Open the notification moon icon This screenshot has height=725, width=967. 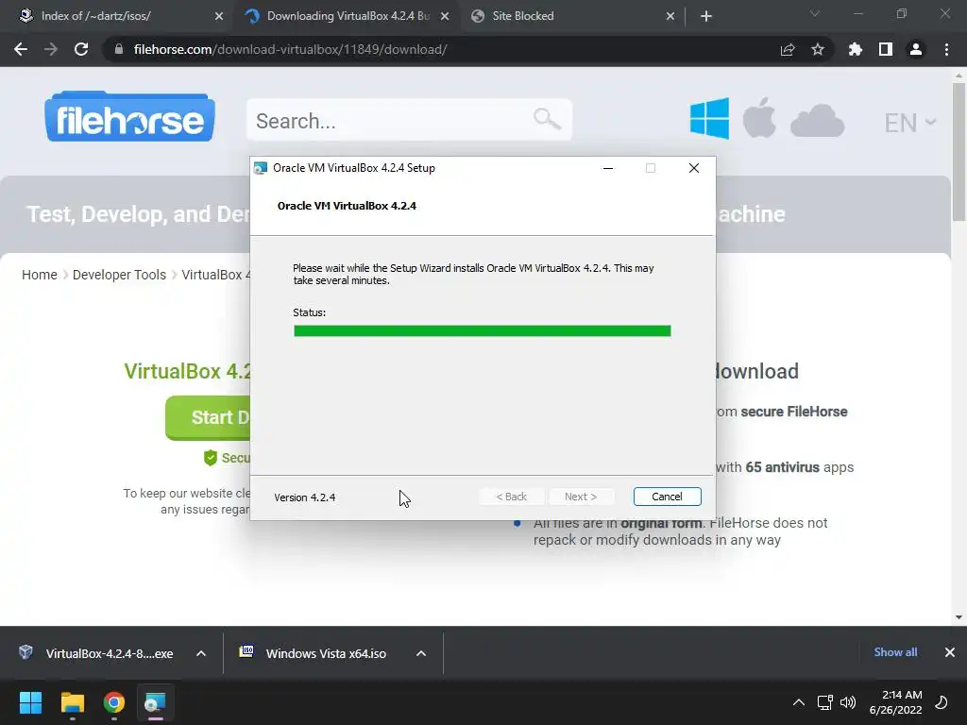(942, 702)
